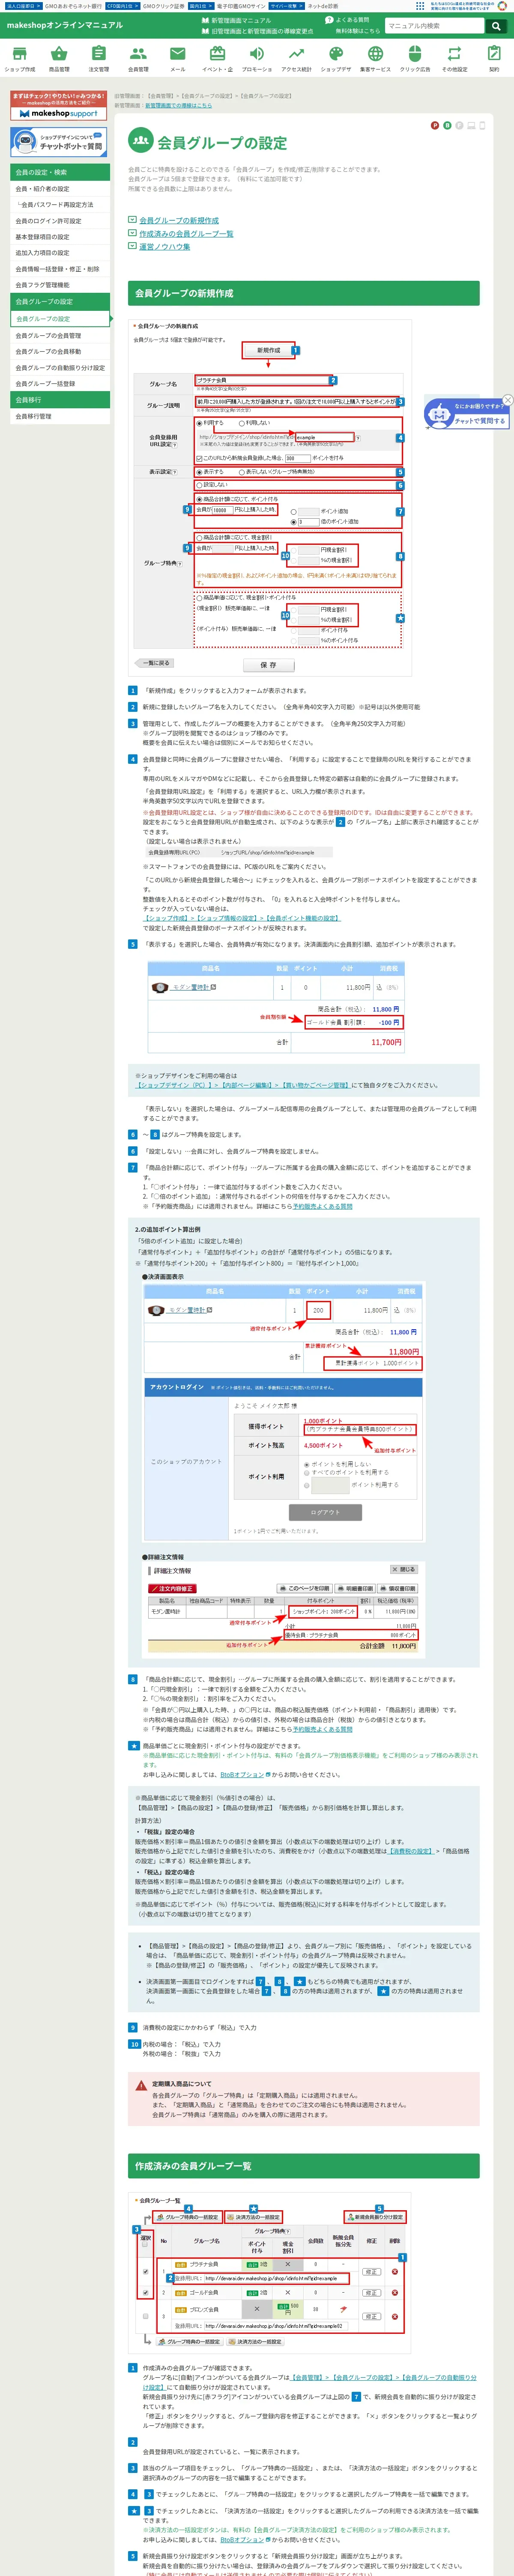Image resolution: width=514 pixels, height=2576 pixels.
Task: Open sidebar item 基本登録項目の設定
Action: click(x=60, y=237)
